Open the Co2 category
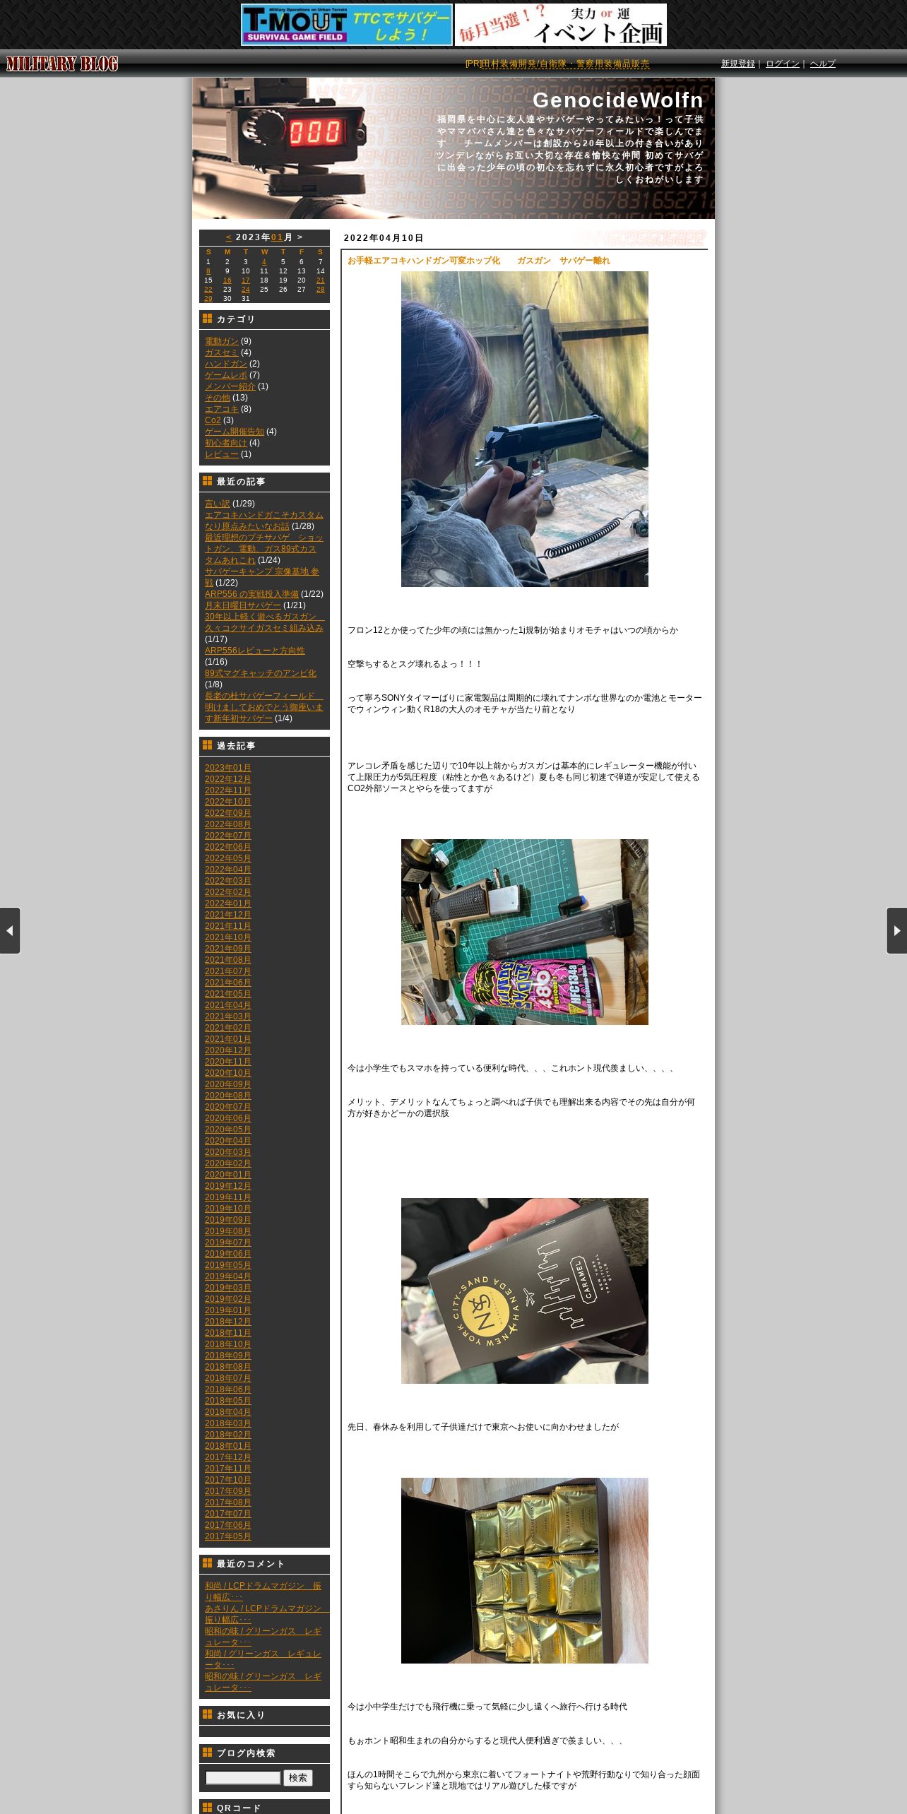This screenshot has height=1814, width=907. point(213,420)
